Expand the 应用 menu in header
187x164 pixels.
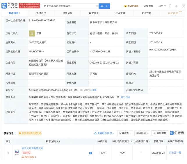pyautogui.click(x=162, y=6)
